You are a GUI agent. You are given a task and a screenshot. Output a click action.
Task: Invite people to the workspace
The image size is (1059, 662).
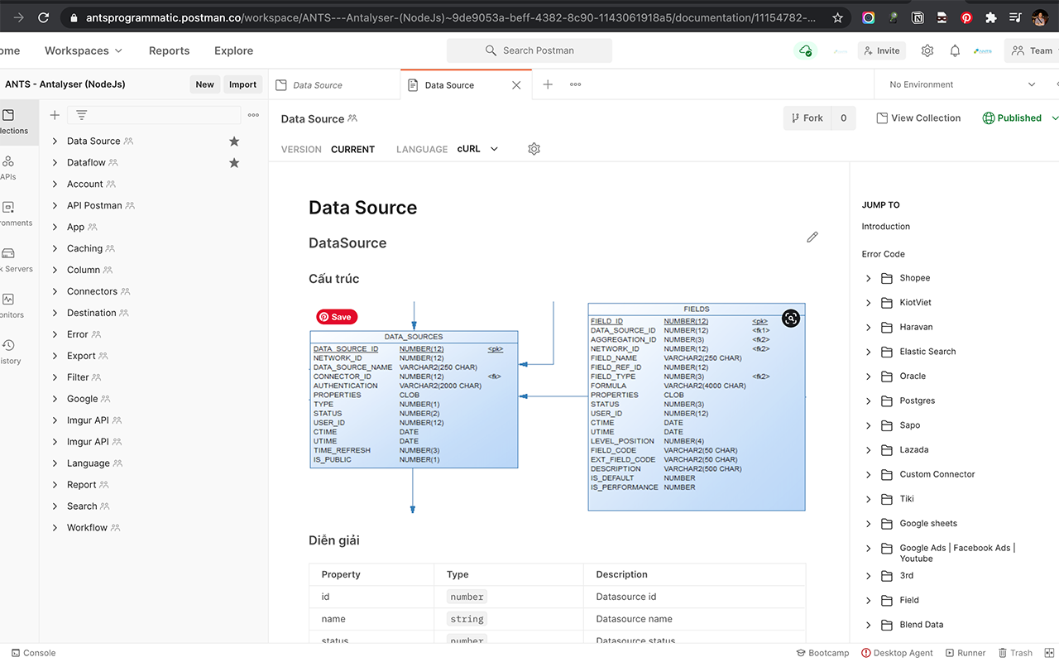(x=881, y=50)
